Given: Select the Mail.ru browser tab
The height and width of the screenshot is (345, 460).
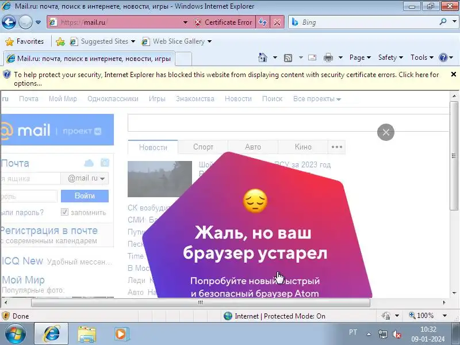Looking at the screenshot, I should [x=89, y=59].
